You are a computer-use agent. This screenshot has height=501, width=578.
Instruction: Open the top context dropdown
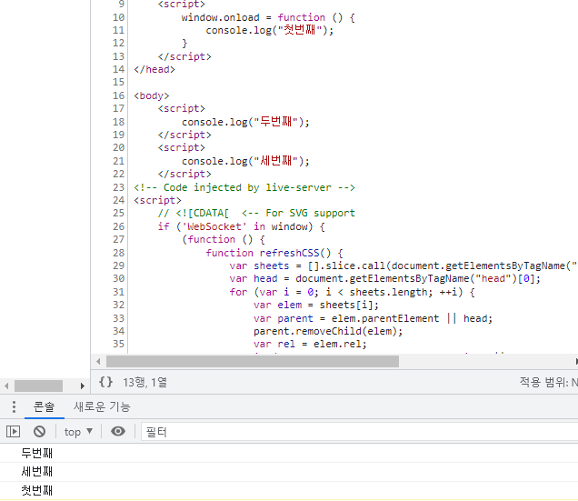pyautogui.click(x=78, y=432)
